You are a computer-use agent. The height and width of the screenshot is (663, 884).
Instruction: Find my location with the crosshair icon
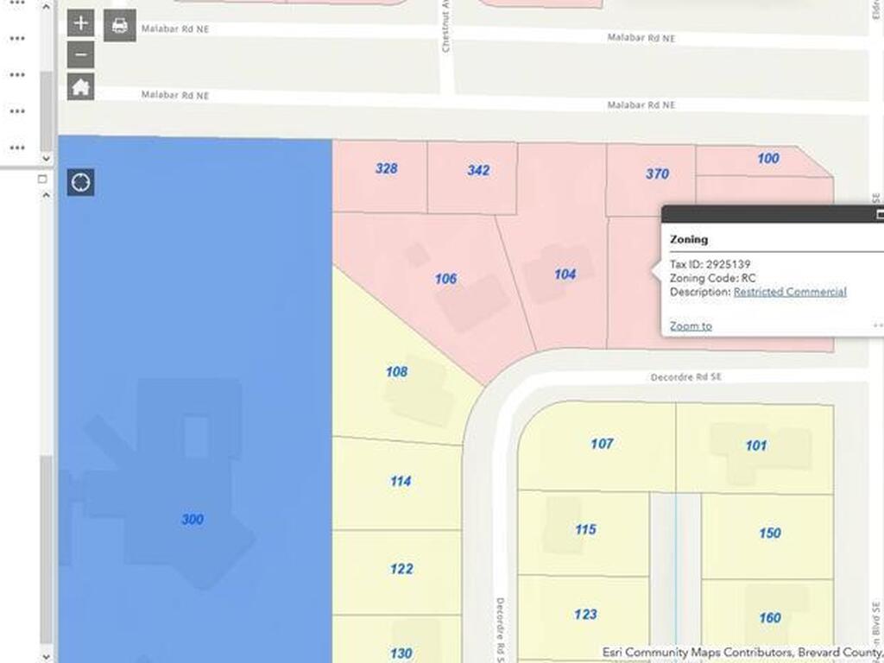click(x=80, y=183)
